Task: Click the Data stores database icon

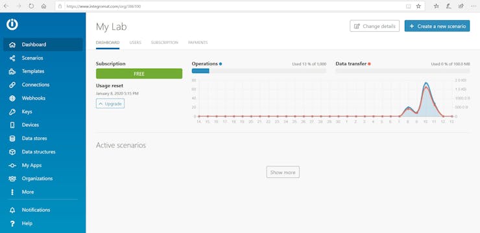Action: 12,139
